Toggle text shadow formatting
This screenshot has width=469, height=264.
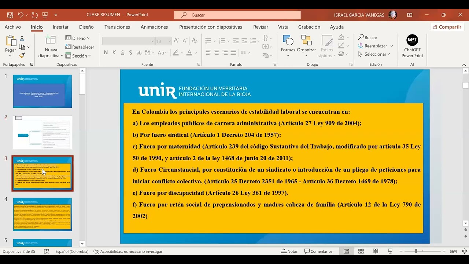[131, 52]
